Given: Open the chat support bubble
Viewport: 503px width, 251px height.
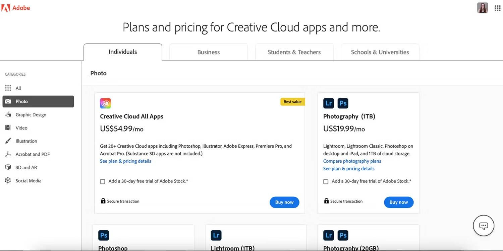Looking at the screenshot, I should click(483, 225).
